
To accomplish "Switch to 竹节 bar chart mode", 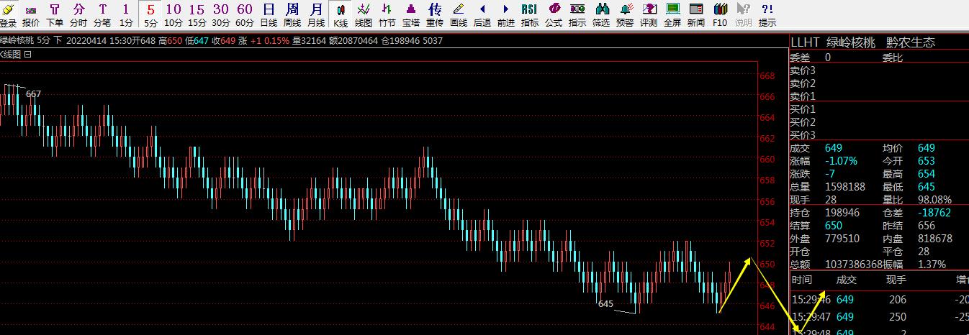I will (387, 14).
